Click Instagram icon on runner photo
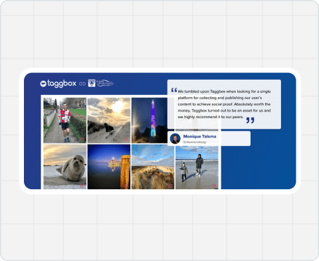 click(82, 139)
